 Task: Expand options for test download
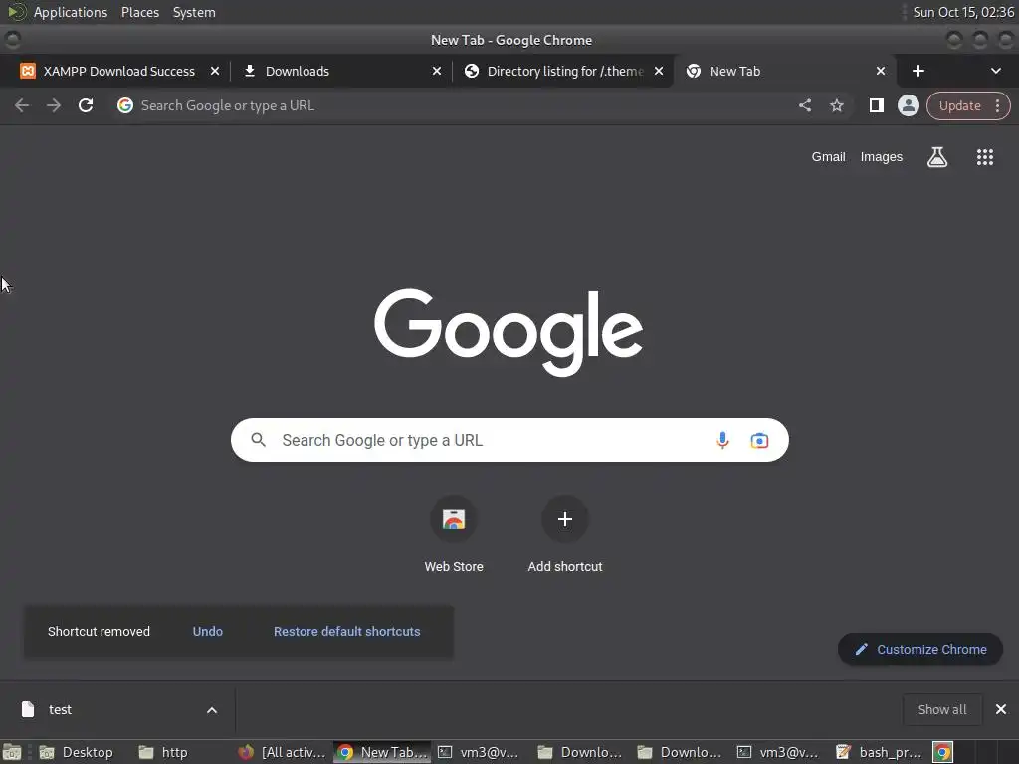click(212, 710)
